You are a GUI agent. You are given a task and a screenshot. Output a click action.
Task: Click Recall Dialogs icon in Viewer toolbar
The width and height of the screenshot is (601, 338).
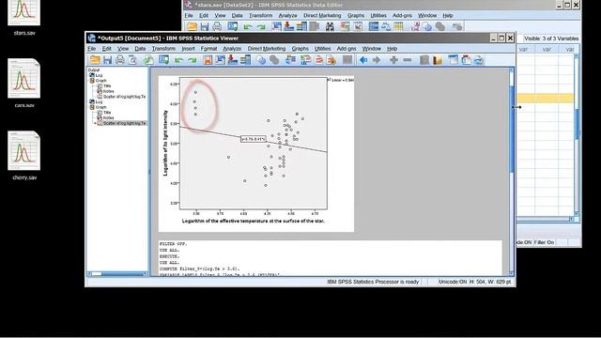(x=163, y=60)
